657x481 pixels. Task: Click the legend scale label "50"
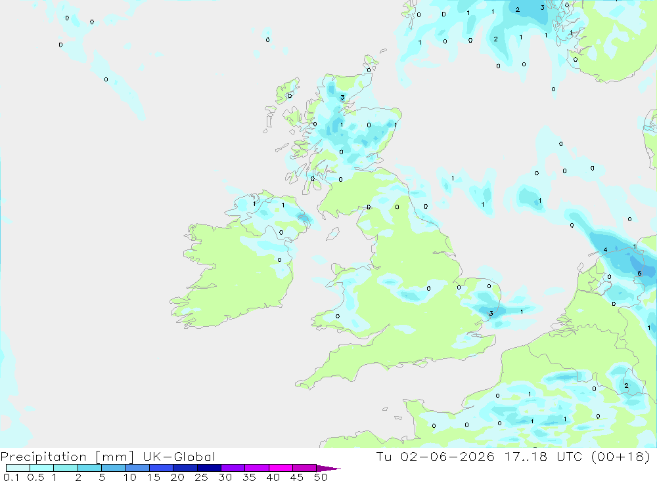[x=321, y=477]
